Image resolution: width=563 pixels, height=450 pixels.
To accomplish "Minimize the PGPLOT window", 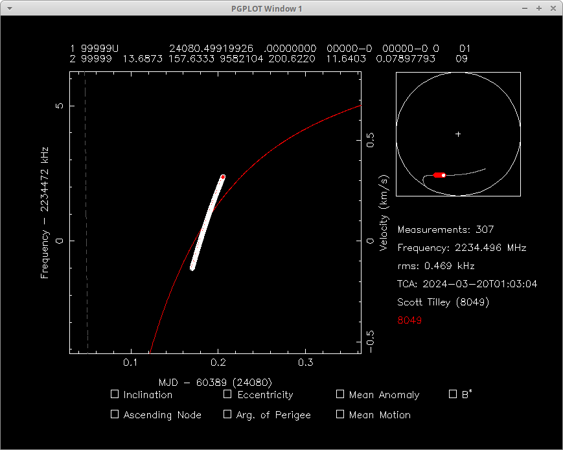I will [525, 8].
